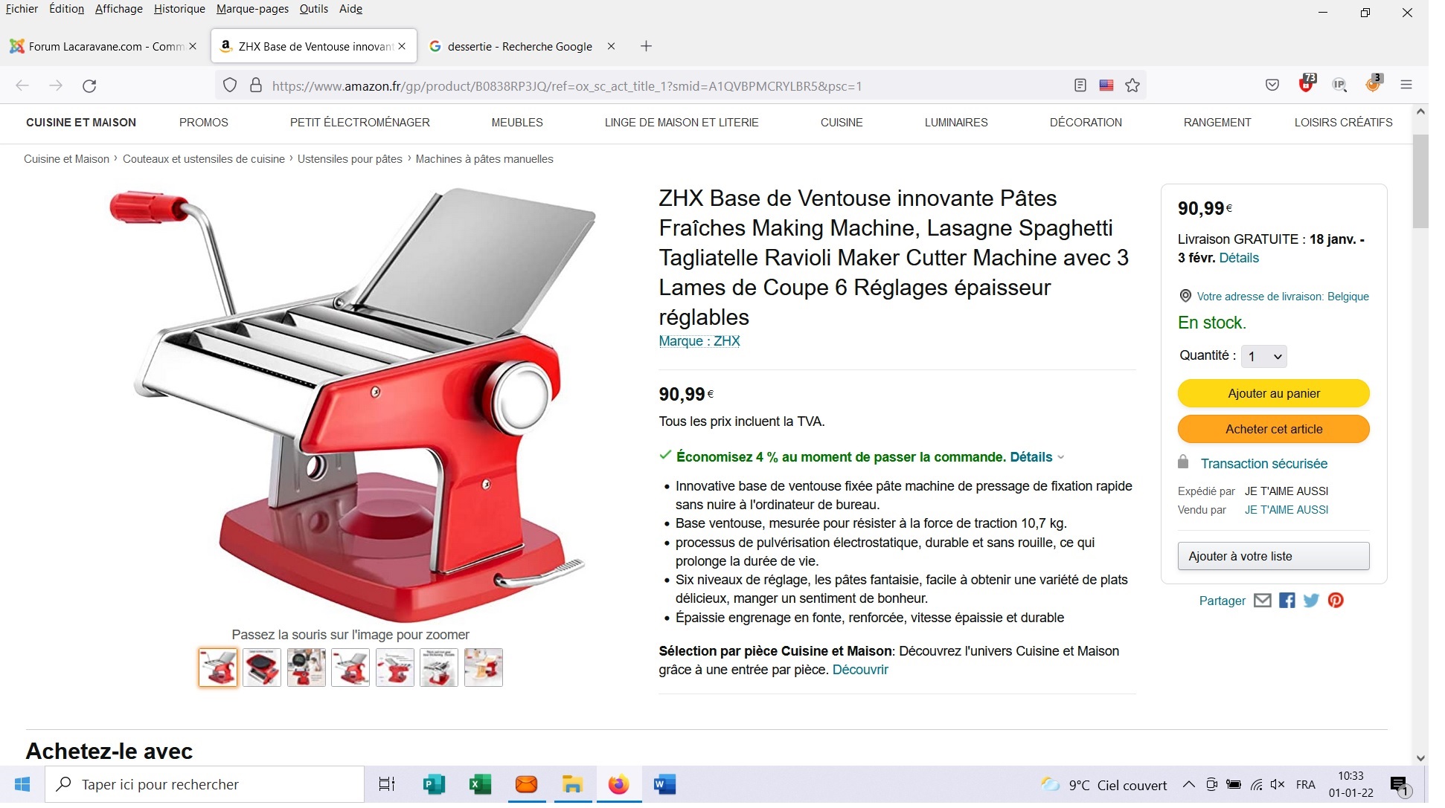Share product on Twitter icon
The width and height of the screenshot is (1445, 808).
[x=1311, y=601]
